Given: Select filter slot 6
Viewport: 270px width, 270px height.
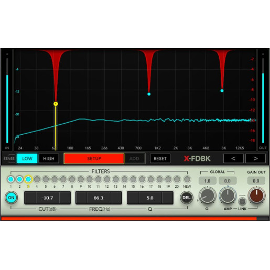Looking at the screenshot, I should (55, 179).
